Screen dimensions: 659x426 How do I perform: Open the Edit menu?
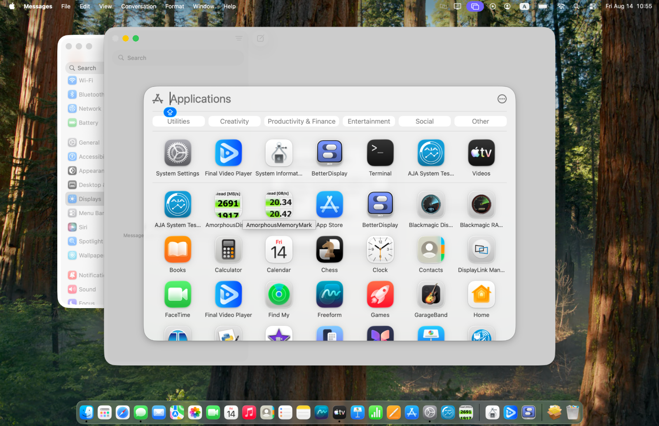tap(85, 6)
